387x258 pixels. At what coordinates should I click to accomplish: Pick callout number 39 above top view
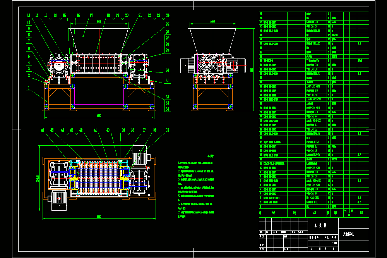pos(123,130)
